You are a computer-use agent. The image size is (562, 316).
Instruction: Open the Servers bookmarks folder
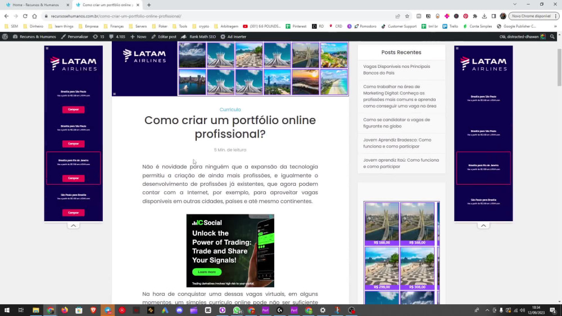tap(138, 26)
